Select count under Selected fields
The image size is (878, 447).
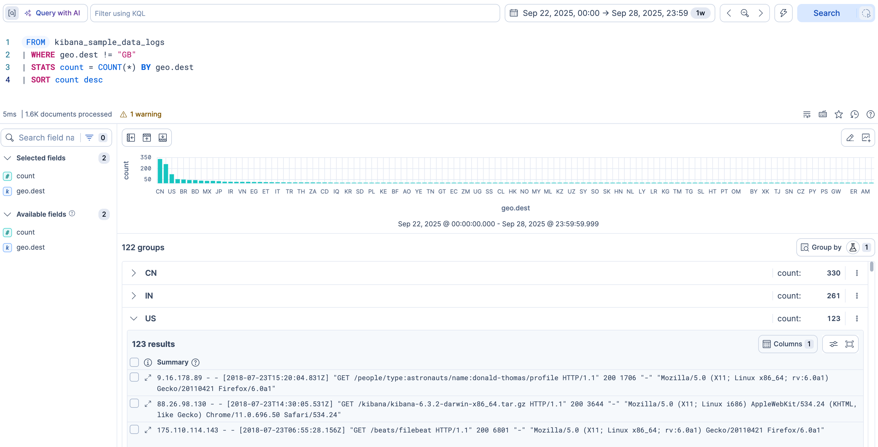point(26,176)
